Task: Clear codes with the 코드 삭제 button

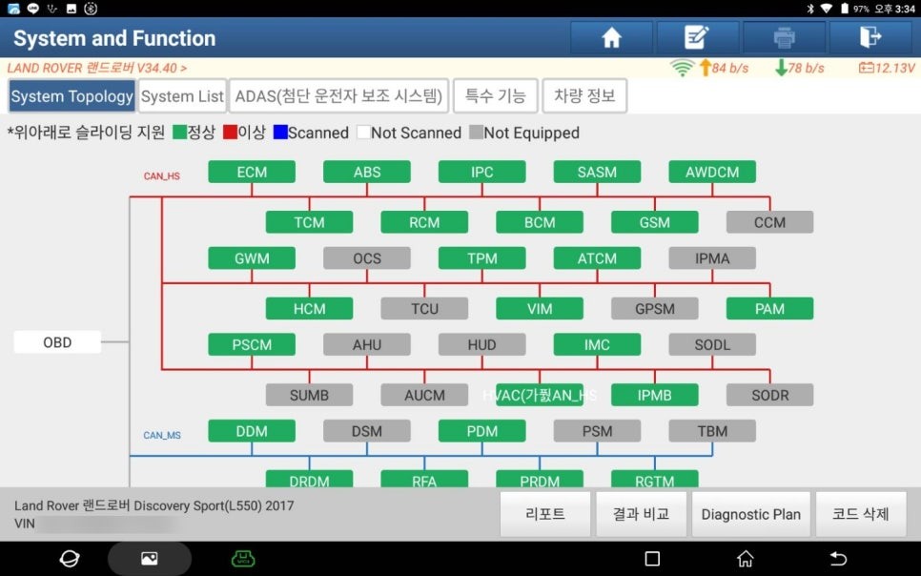Action: 861,514
